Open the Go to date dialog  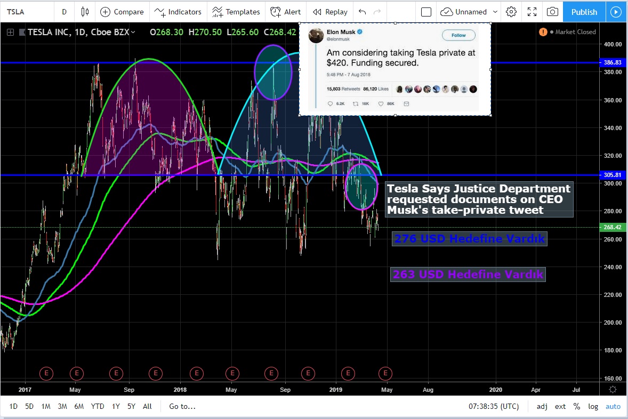tap(182, 406)
